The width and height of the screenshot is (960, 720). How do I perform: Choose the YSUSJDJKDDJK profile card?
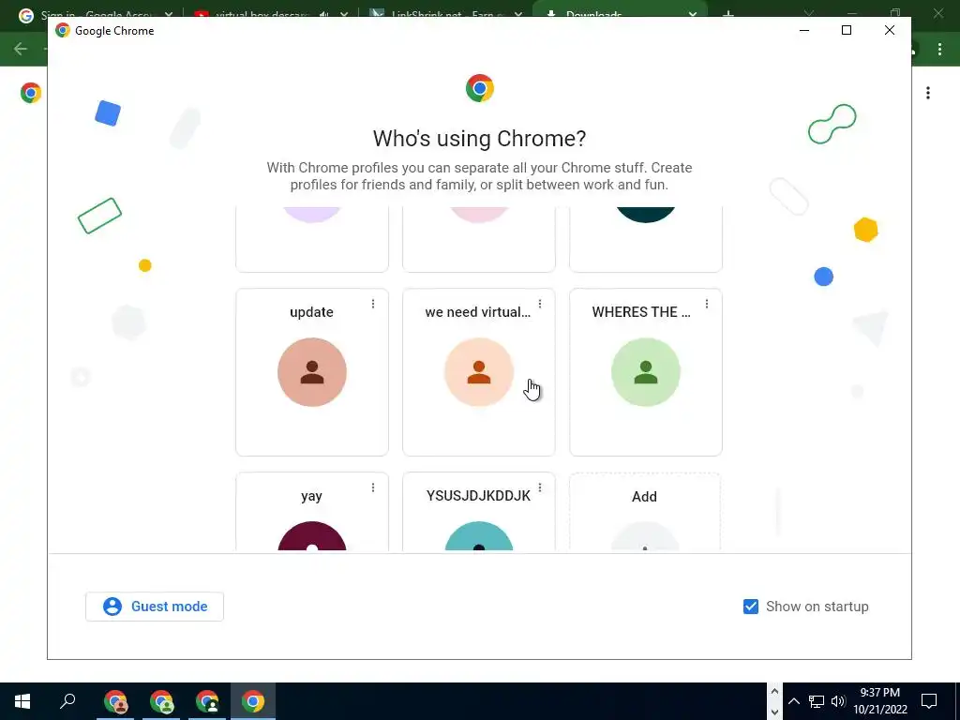pyautogui.click(x=479, y=512)
